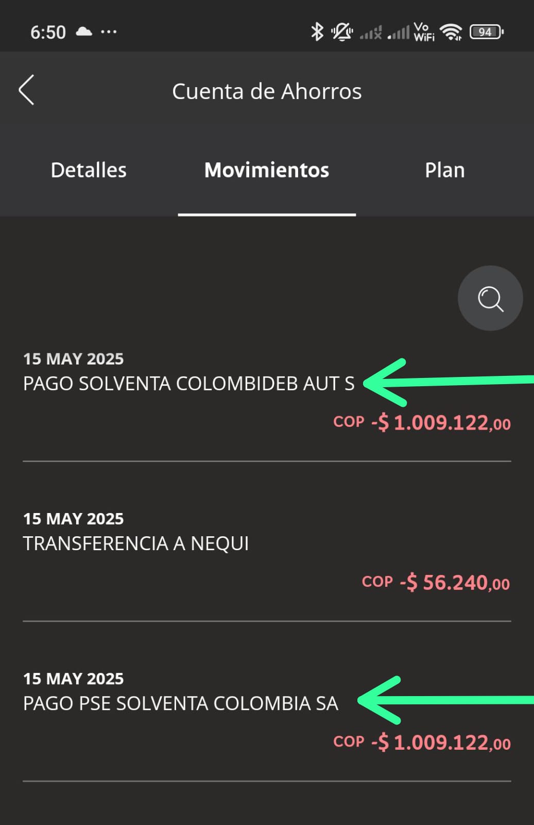Open the Plan tab

click(x=445, y=170)
